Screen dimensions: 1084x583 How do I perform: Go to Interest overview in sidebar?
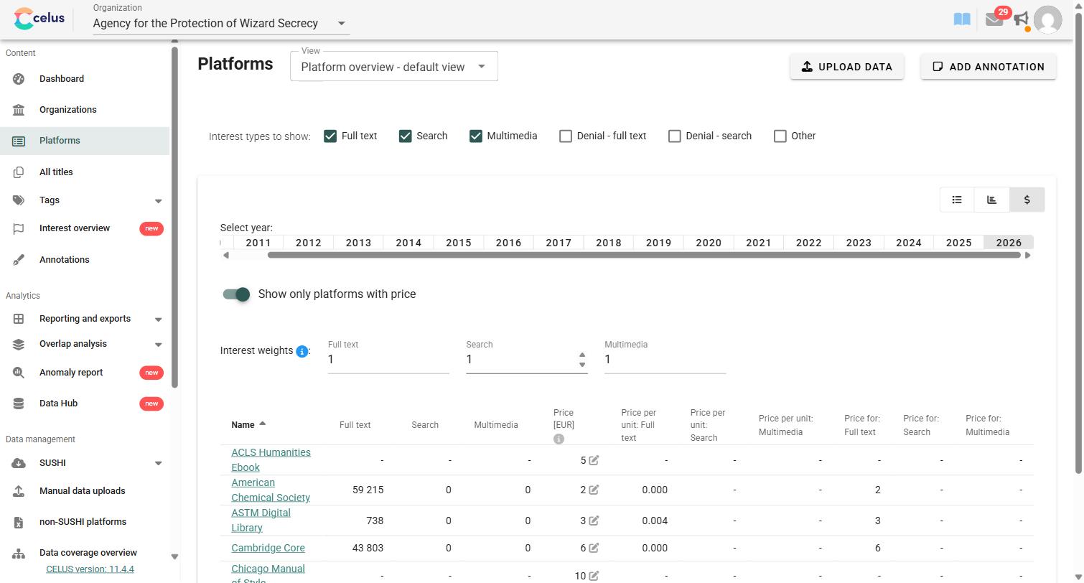point(75,228)
